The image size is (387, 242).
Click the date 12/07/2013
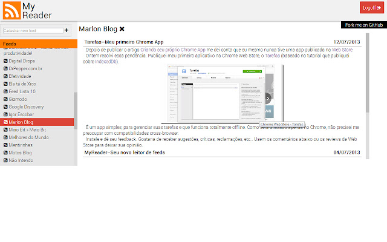click(x=346, y=42)
